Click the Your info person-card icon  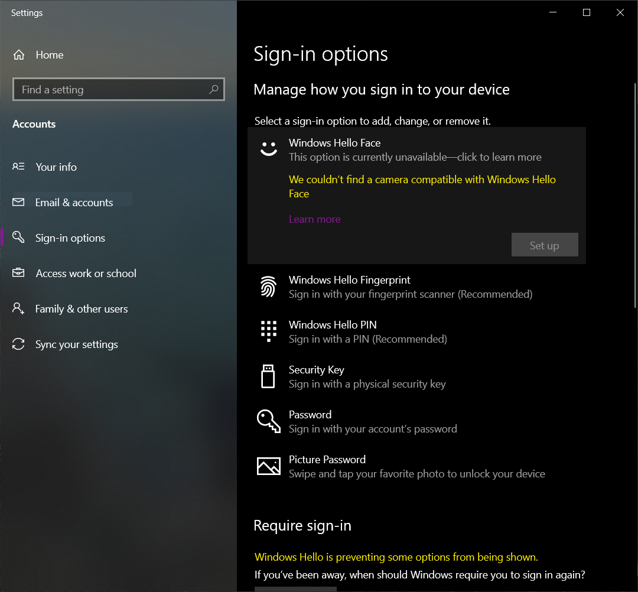click(18, 167)
